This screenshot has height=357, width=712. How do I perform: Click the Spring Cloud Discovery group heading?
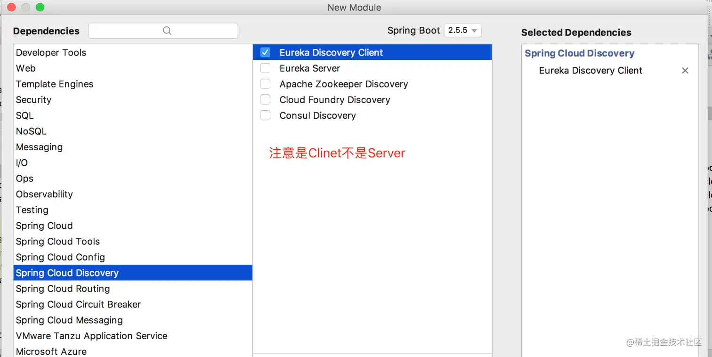pos(580,53)
